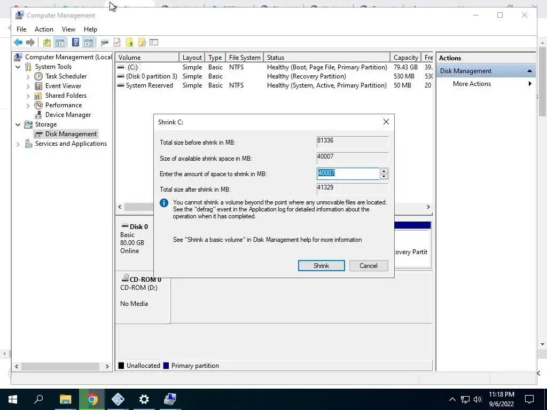Expand the Performance node
The width and height of the screenshot is (547, 410).
coord(28,105)
